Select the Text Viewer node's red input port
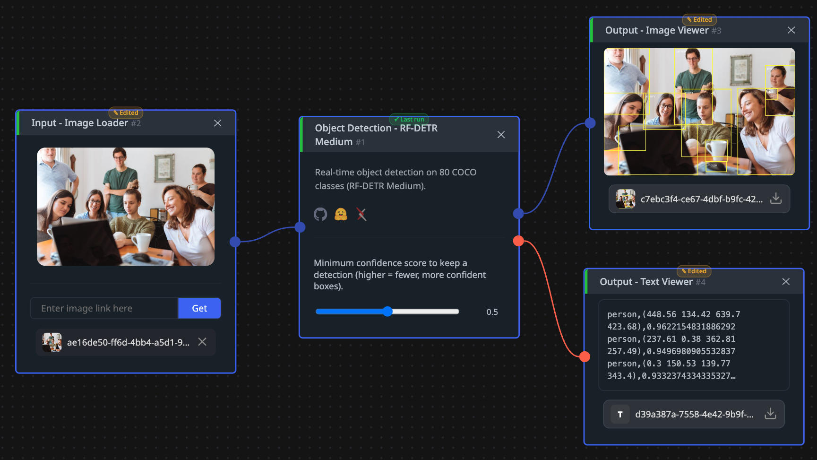 (x=585, y=356)
